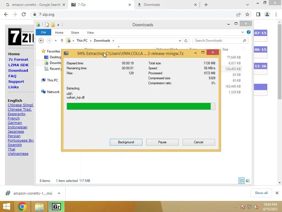The width and height of the screenshot is (282, 212).
Task: Click the 7-zip.org address bar
Action: point(133,14)
